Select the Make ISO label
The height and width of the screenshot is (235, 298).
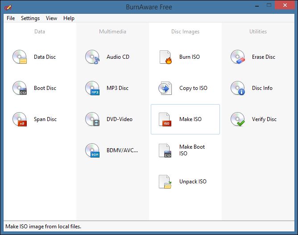190,119
